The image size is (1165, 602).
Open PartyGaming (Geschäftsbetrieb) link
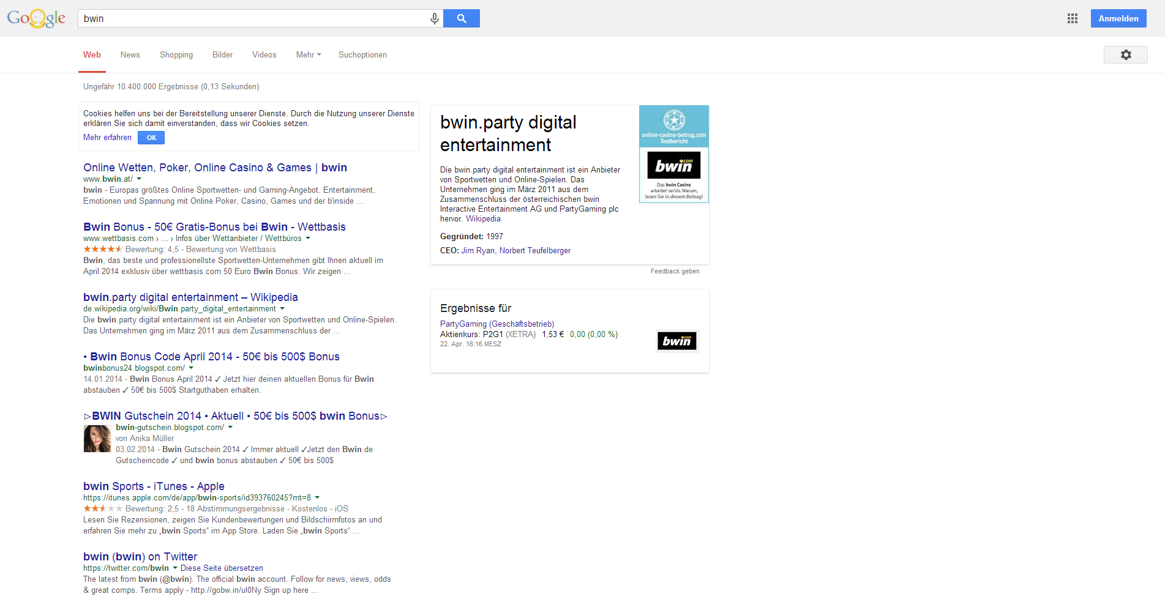pyautogui.click(x=497, y=324)
